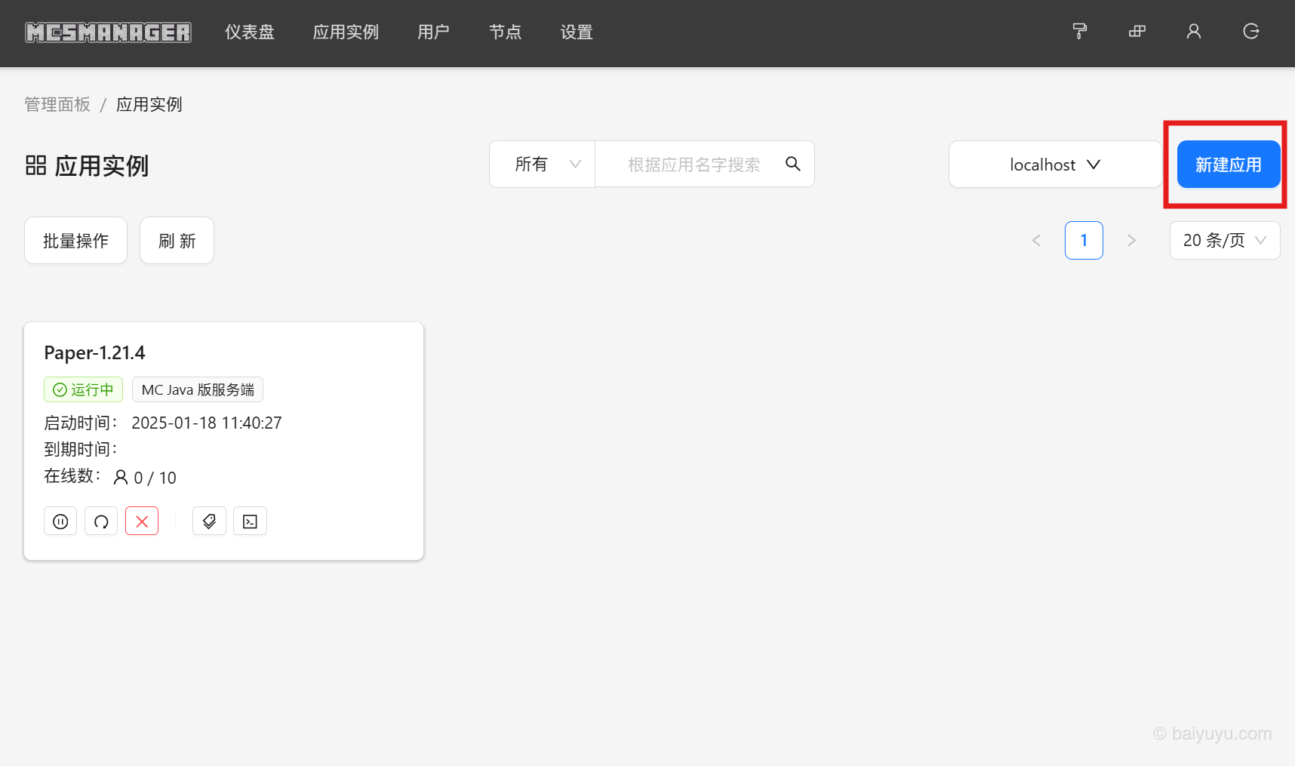Click the 管理面板 breadcrumb link

[57, 104]
